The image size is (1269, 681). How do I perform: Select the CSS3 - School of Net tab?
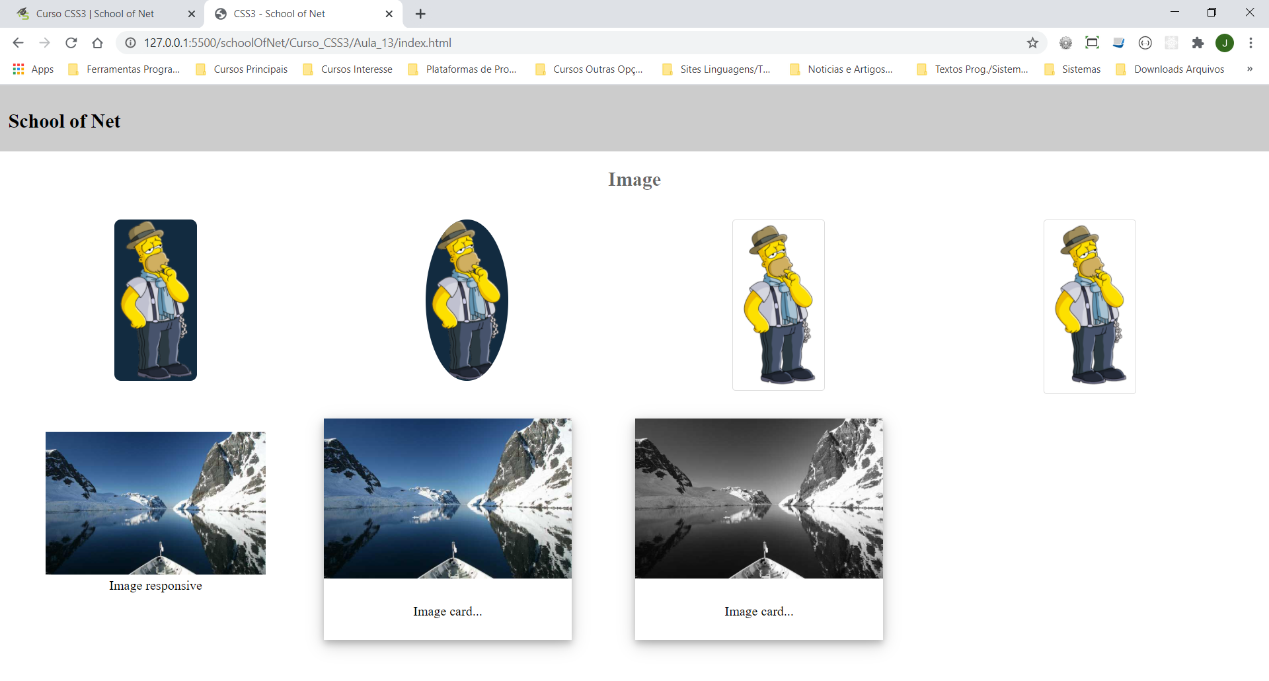point(304,14)
